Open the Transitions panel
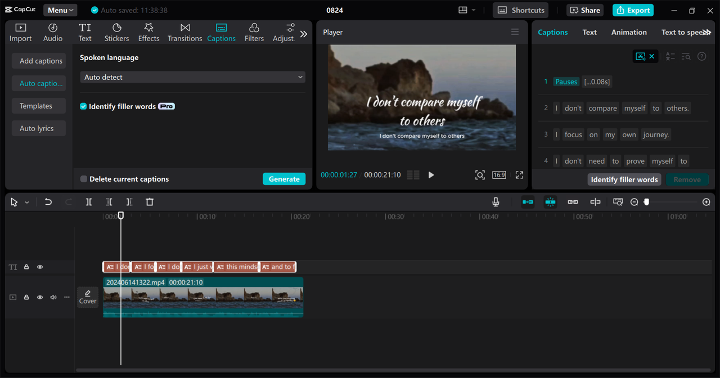This screenshot has width=720, height=378. 184,33
